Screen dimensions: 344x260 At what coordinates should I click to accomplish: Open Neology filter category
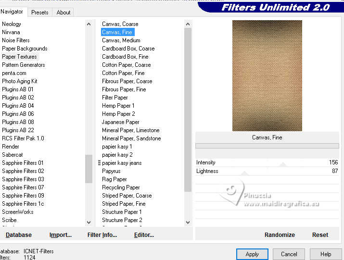coord(12,24)
